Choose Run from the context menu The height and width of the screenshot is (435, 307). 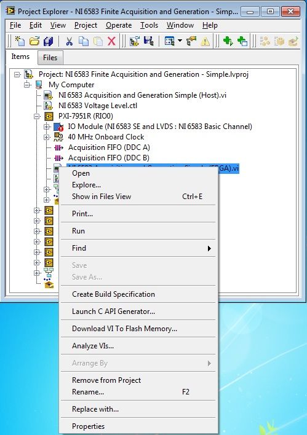(x=138, y=231)
